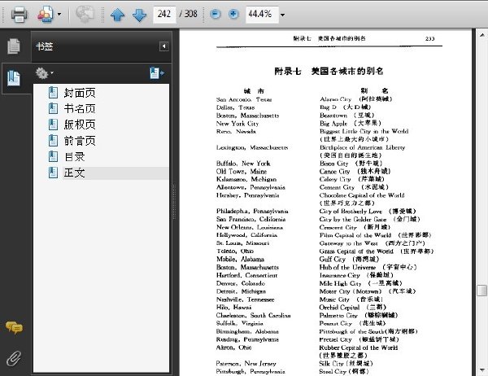Click the text Hub of the Universe
The image size is (488, 376).
tap(347, 267)
